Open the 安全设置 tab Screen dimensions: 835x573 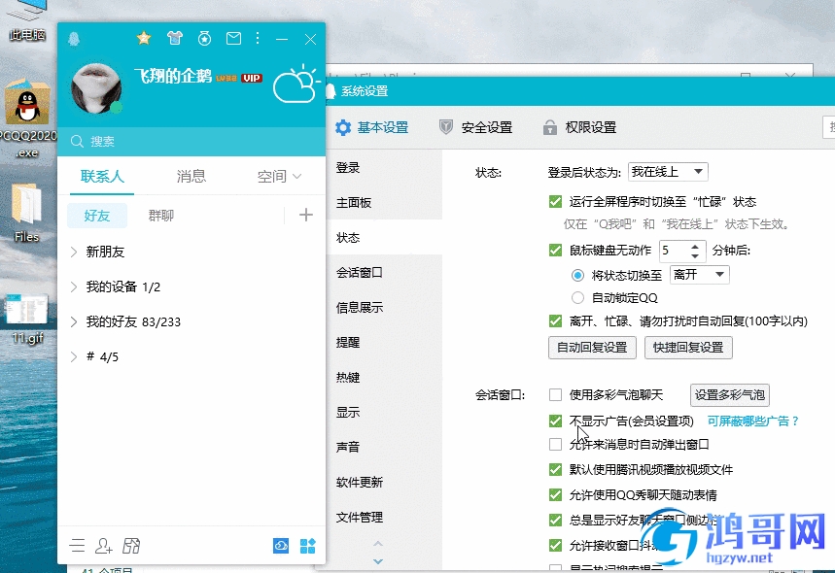click(x=475, y=127)
